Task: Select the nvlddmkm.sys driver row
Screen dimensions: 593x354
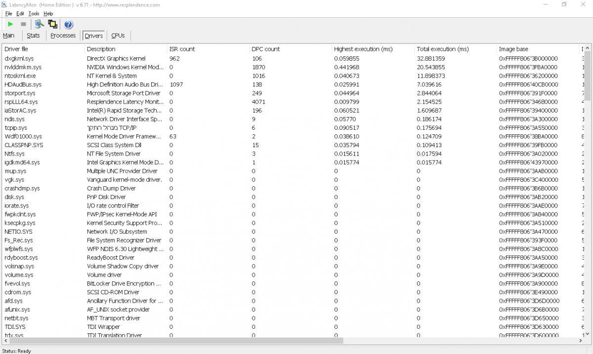Action: click(293, 67)
